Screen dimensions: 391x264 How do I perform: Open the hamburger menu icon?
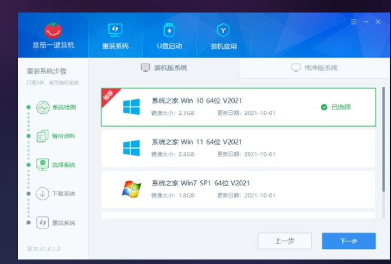353,22
